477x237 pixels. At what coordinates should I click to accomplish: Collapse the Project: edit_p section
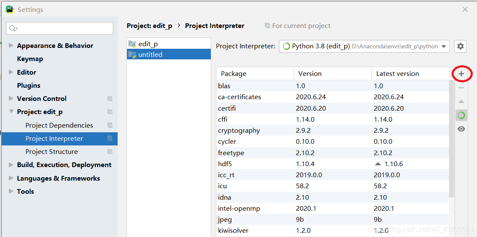pos(11,112)
